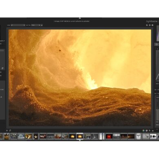Viewport: 159px width, 159px height.
Task: Open the sort by dropdown
Action: click(36, 25)
